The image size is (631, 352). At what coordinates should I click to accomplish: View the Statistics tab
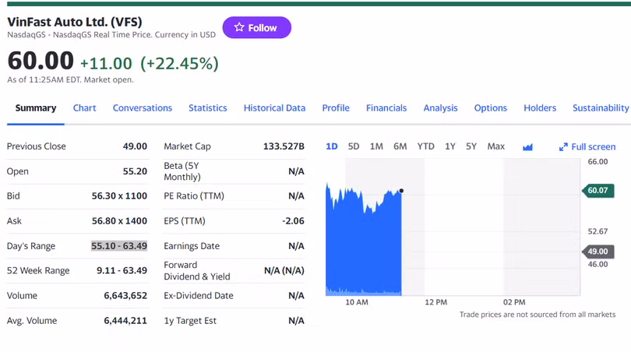coord(208,108)
